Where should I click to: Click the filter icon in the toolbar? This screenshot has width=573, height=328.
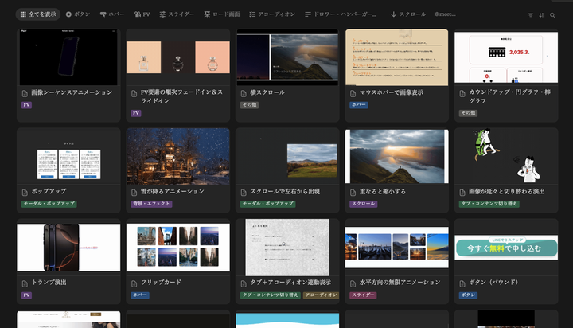point(531,14)
